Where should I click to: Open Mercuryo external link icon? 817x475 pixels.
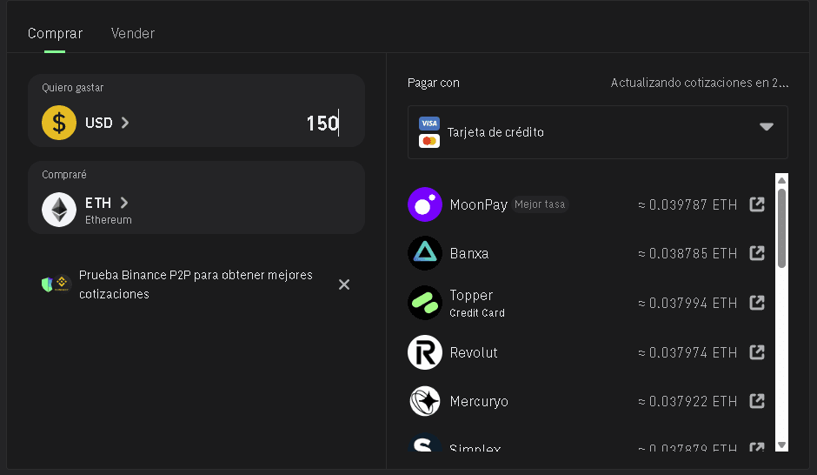click(757, 401)
